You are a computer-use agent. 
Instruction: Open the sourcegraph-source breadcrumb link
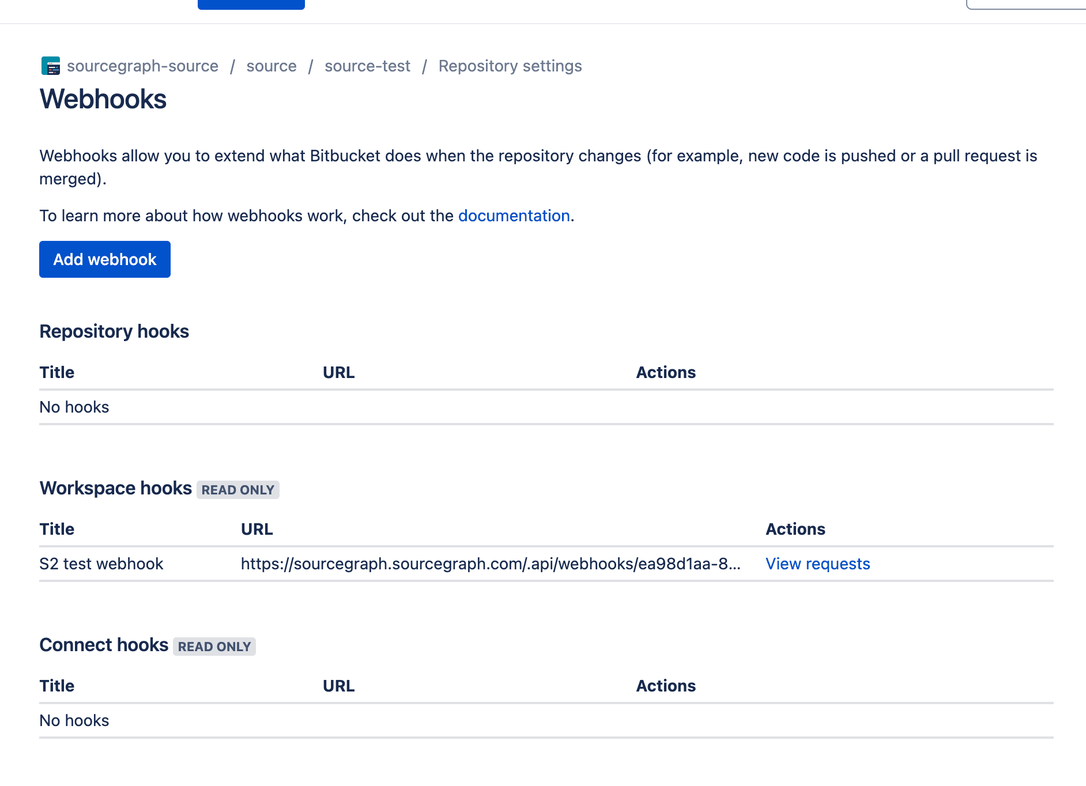(x=142, y=66)
